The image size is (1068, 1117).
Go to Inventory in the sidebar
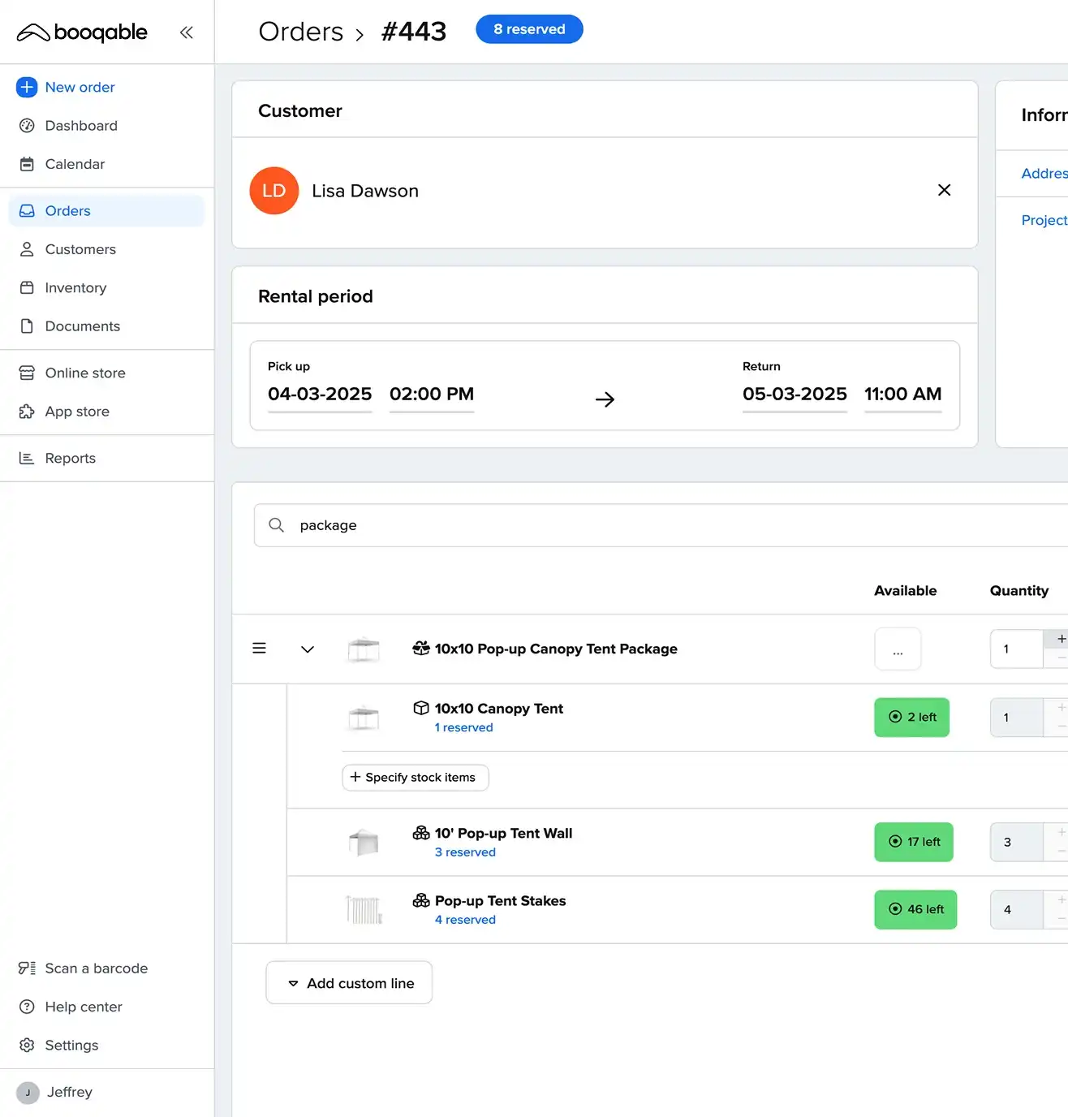pyautogui.click(x=75, y=287)
